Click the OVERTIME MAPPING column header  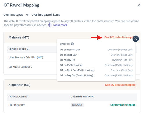[82, 97]
